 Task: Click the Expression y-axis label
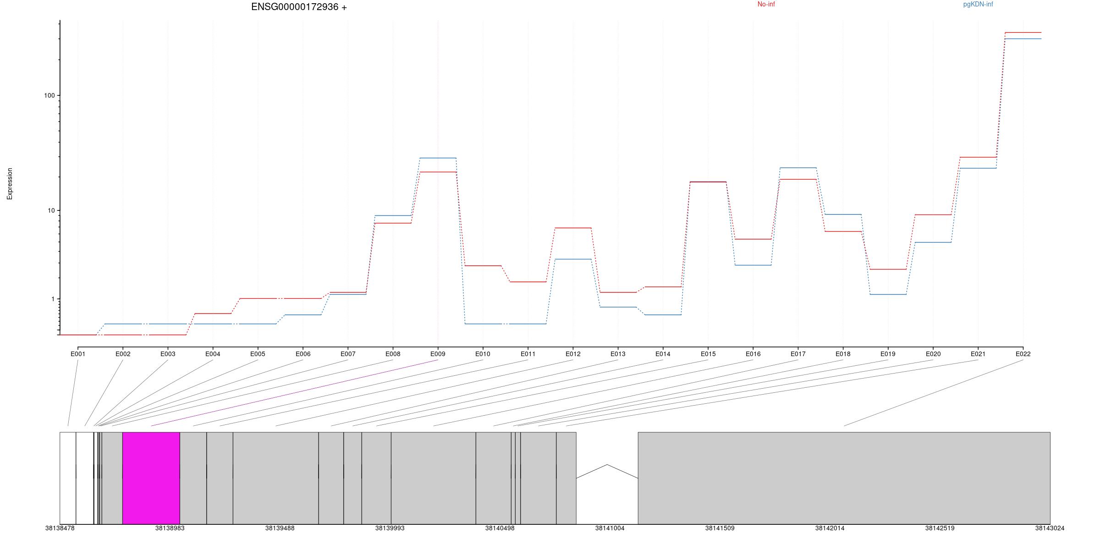pos(10,183)
